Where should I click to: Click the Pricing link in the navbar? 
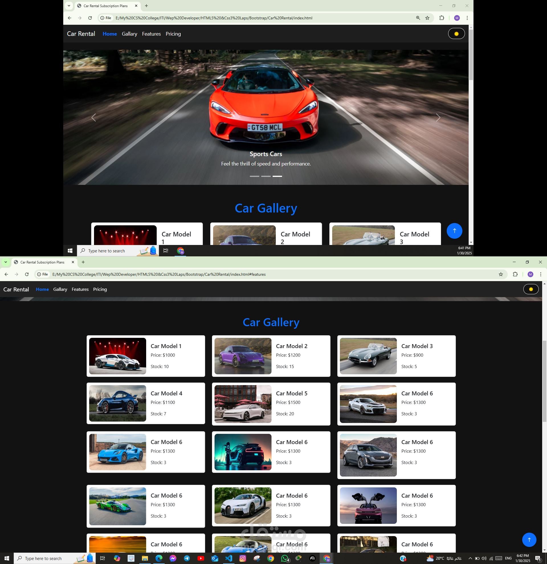[100, 289]
